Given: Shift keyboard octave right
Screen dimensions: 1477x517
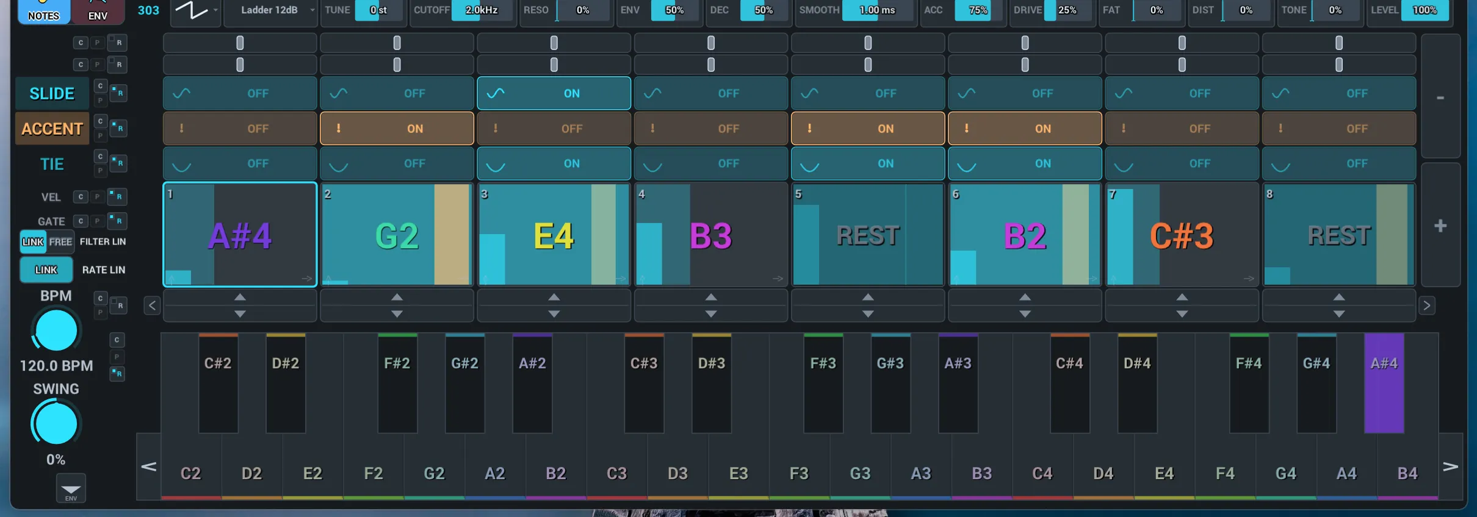Looking at the screenshot, I should click(1451, 467).
